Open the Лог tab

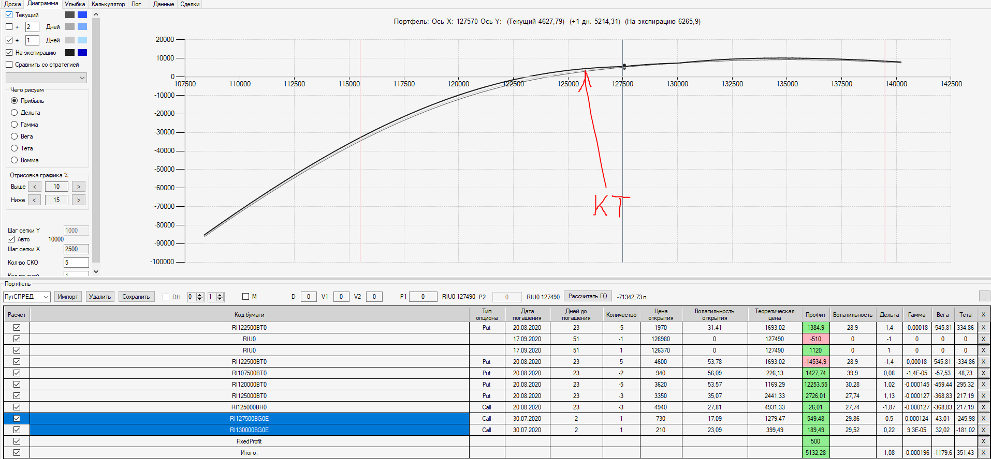pos(136,4)
